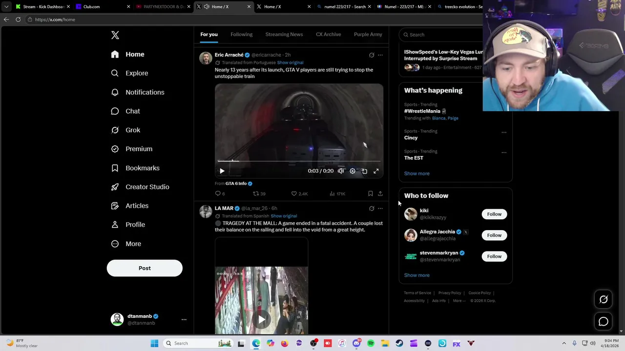Enter fullscreen on the GTA video
This screenshot has height=351, width=625.
[x=376, y=171]
